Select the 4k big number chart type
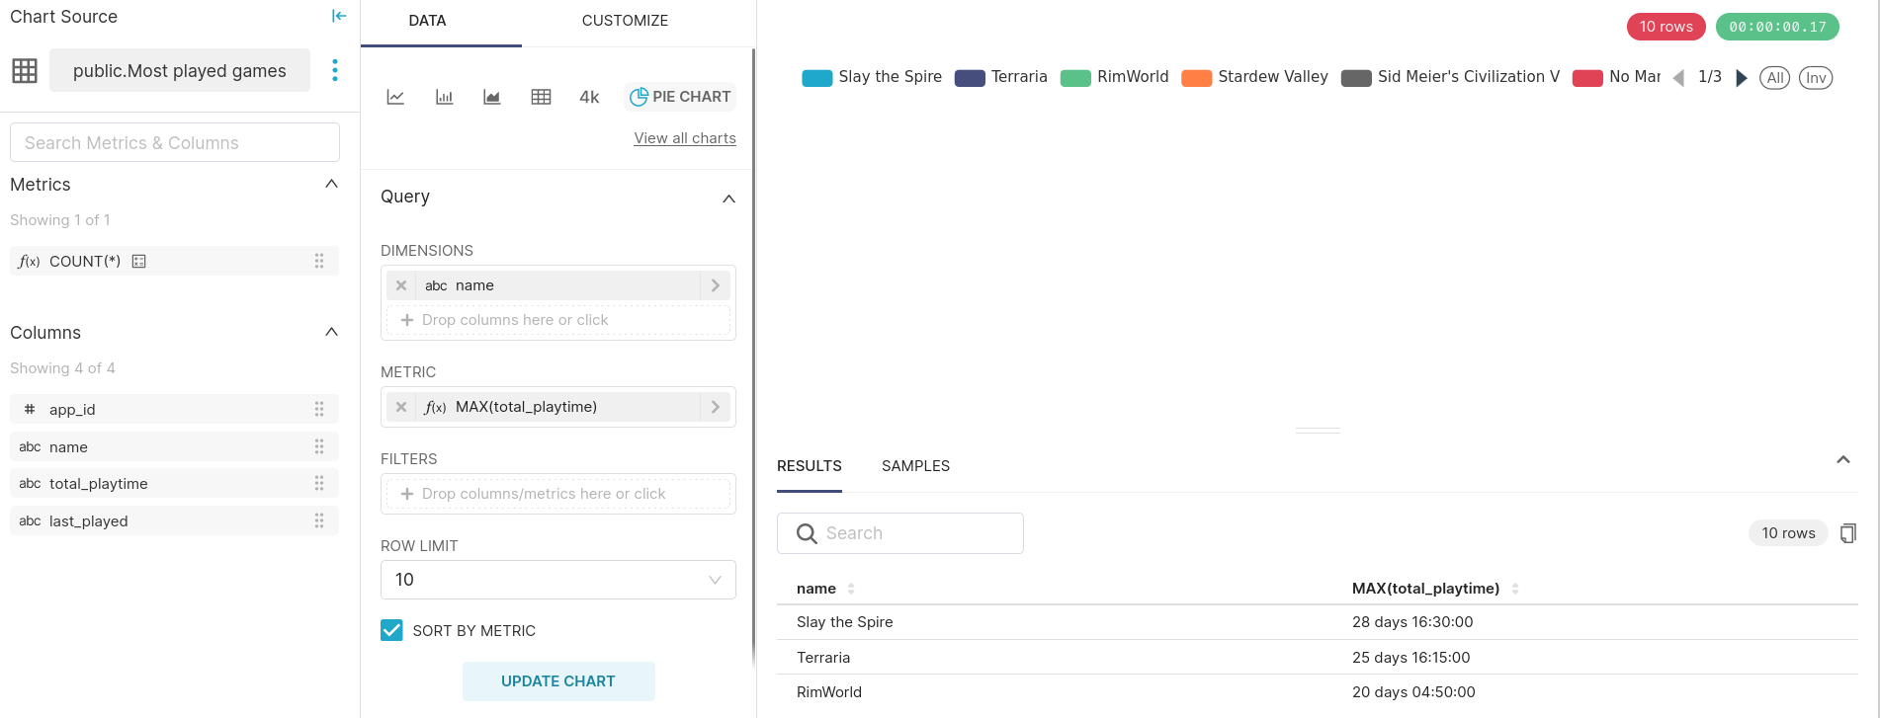 click(589, 97)
